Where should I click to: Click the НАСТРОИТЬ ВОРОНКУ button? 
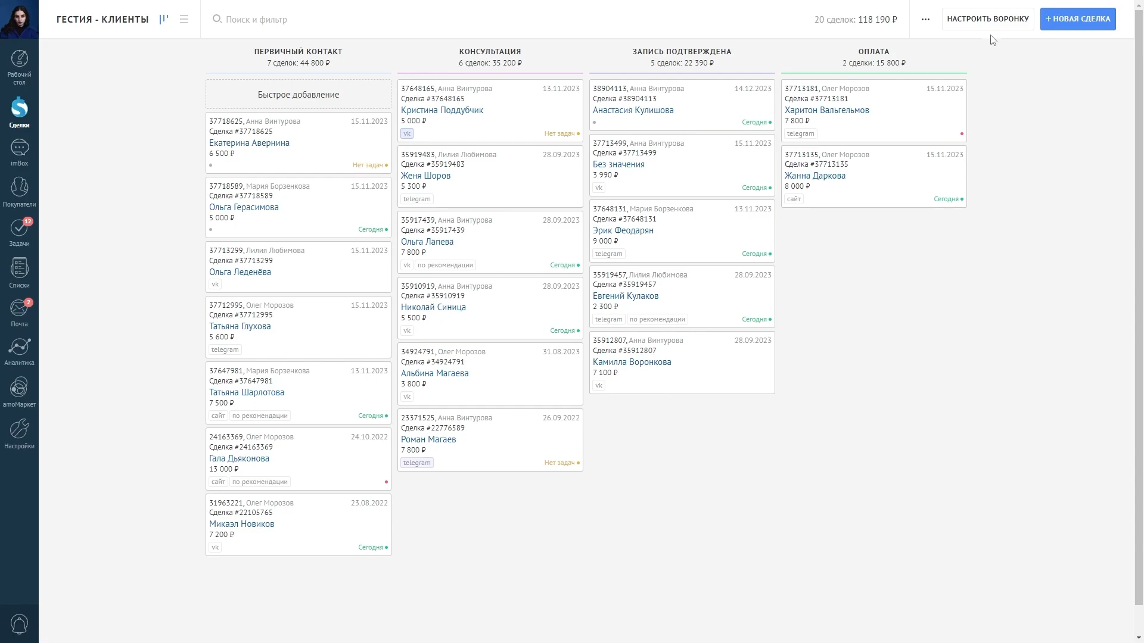[987, 19]
